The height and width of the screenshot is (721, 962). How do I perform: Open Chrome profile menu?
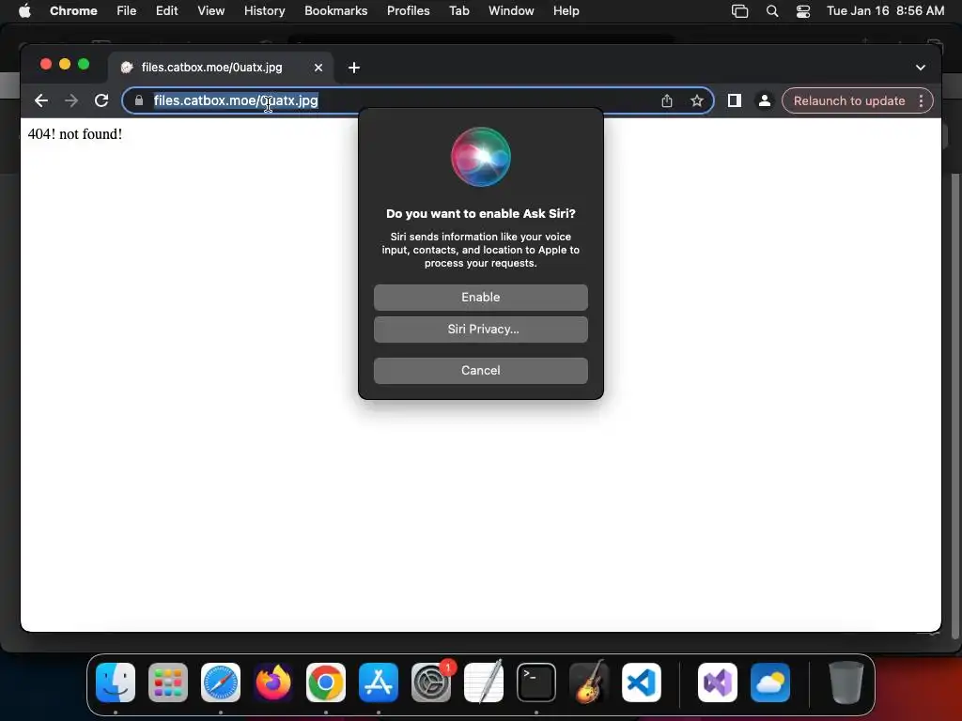(764, 100)
